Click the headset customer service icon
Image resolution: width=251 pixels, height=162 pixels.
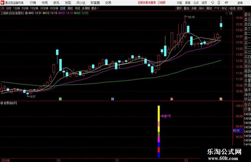pos(212,3)
